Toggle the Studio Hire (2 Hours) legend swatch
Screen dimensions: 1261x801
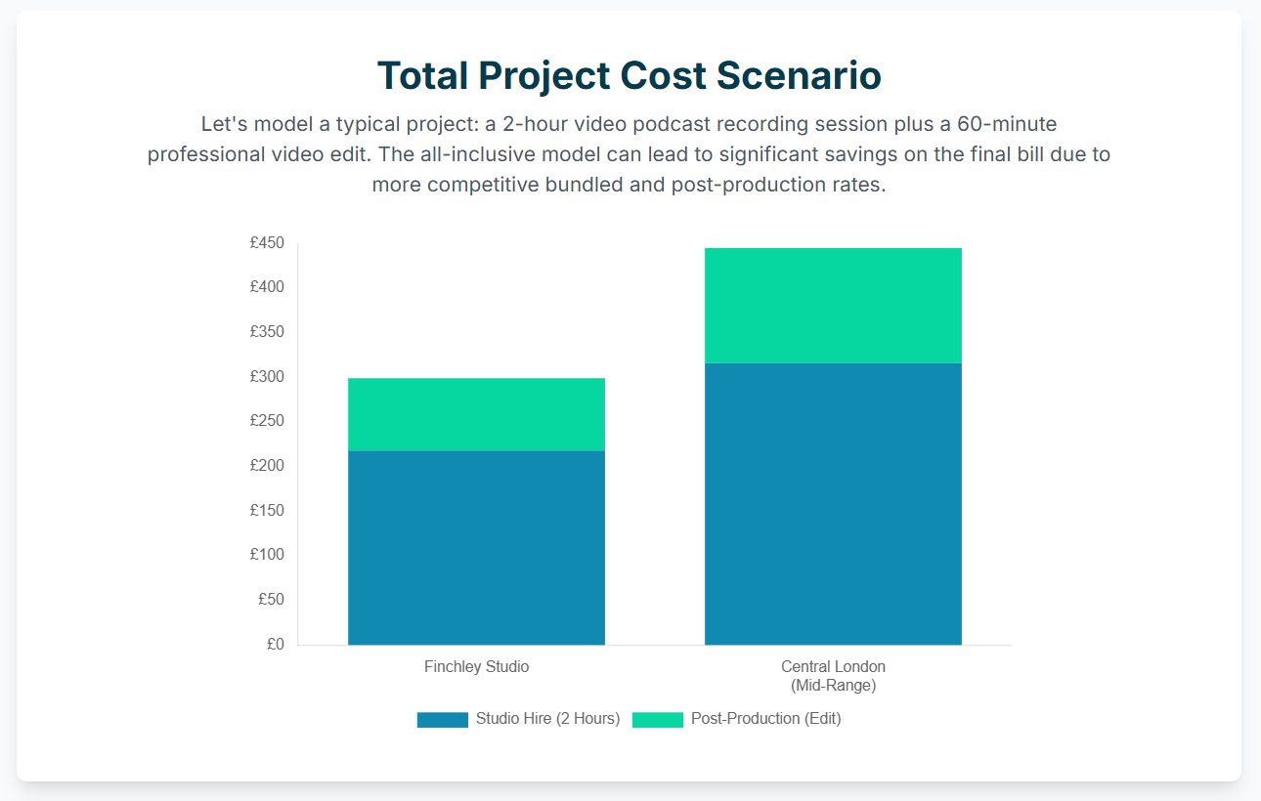coord(443,720)
